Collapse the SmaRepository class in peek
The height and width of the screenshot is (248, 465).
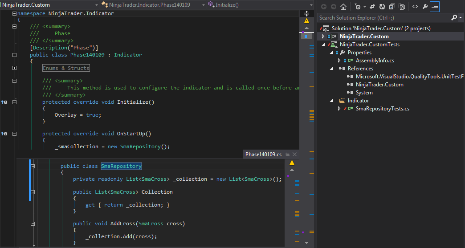point(33,166)
